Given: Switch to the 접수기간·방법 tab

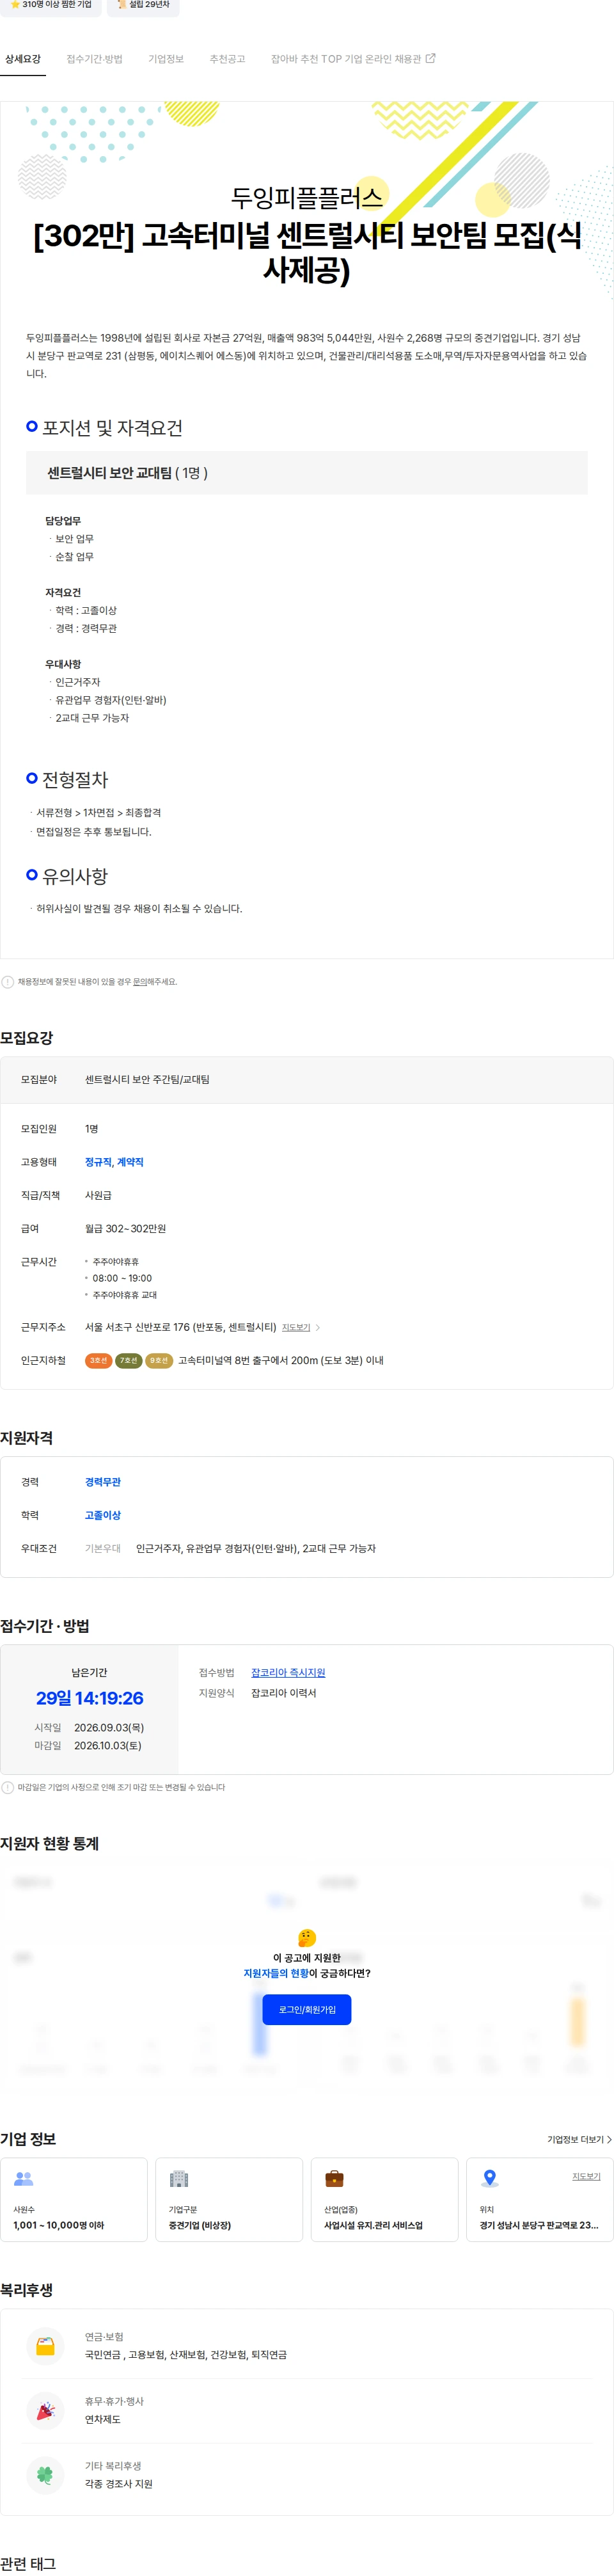Looking at the screenshot, I should [x=94, y=59].
